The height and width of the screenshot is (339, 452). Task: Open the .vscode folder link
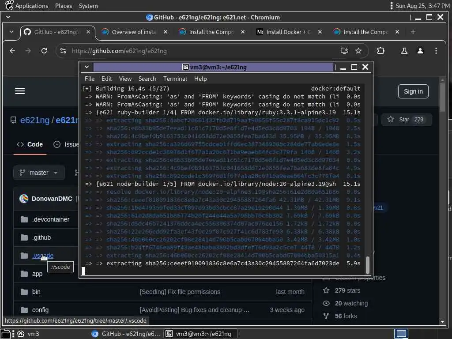pyautogui.click(x=43, y=256)
